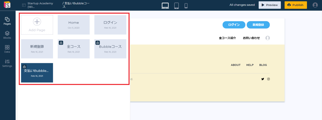Screen dimensions: 322x120
Task: Select the 支払いBubble page tile
Action: [x=37, y=73]
